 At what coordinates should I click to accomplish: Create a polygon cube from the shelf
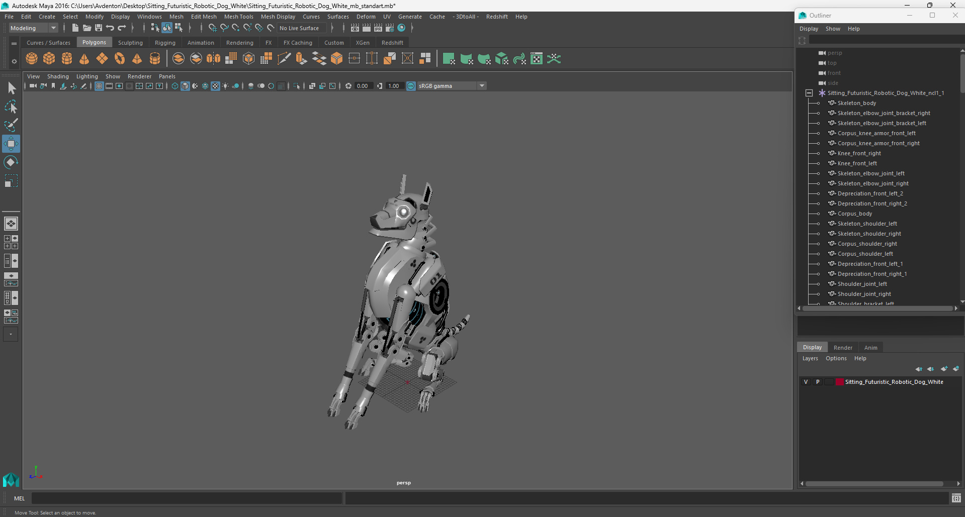click(49, 59)
